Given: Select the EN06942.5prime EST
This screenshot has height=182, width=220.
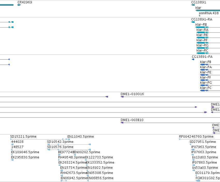Looking at the screenshot, I should pos(74,178).
